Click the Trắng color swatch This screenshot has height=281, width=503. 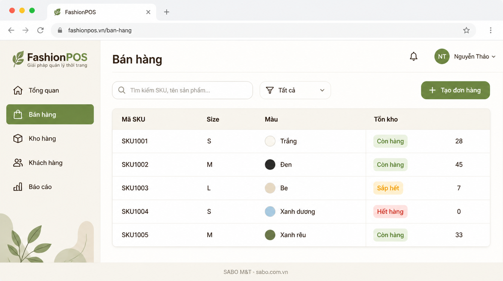coord(270,141)
